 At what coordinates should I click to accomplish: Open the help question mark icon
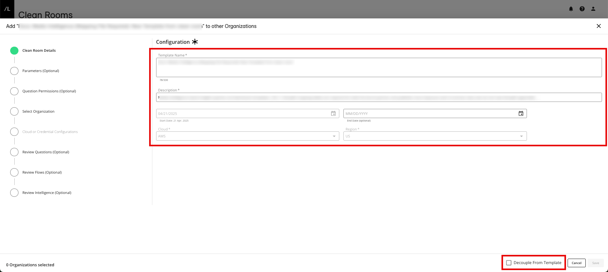[582, 9]
